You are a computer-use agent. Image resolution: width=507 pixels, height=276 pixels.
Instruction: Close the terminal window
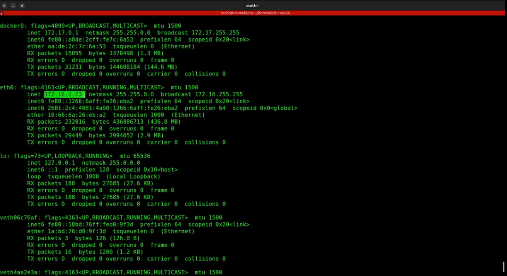[4, 6]
